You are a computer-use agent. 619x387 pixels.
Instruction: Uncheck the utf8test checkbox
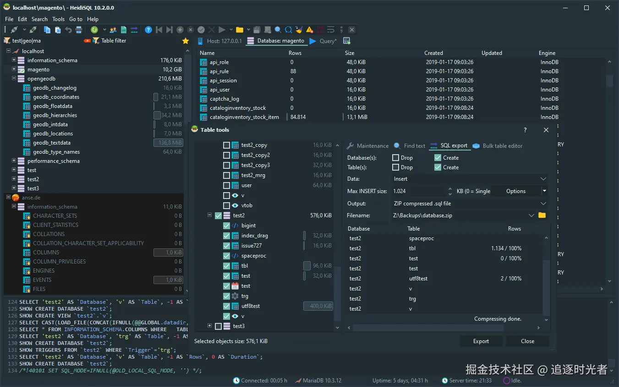[226, 306]
